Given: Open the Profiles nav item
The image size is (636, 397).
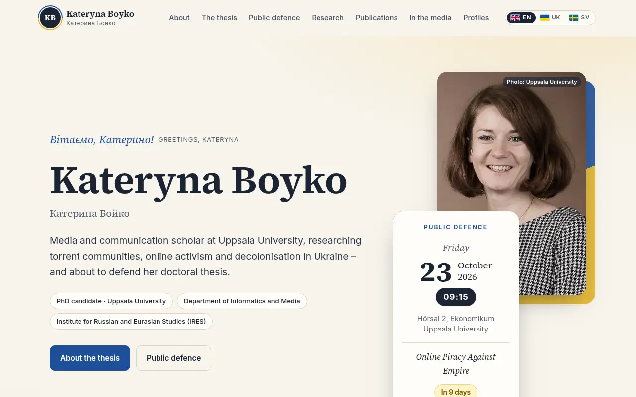Looking at the screenshot, I should tap(476, 18).
